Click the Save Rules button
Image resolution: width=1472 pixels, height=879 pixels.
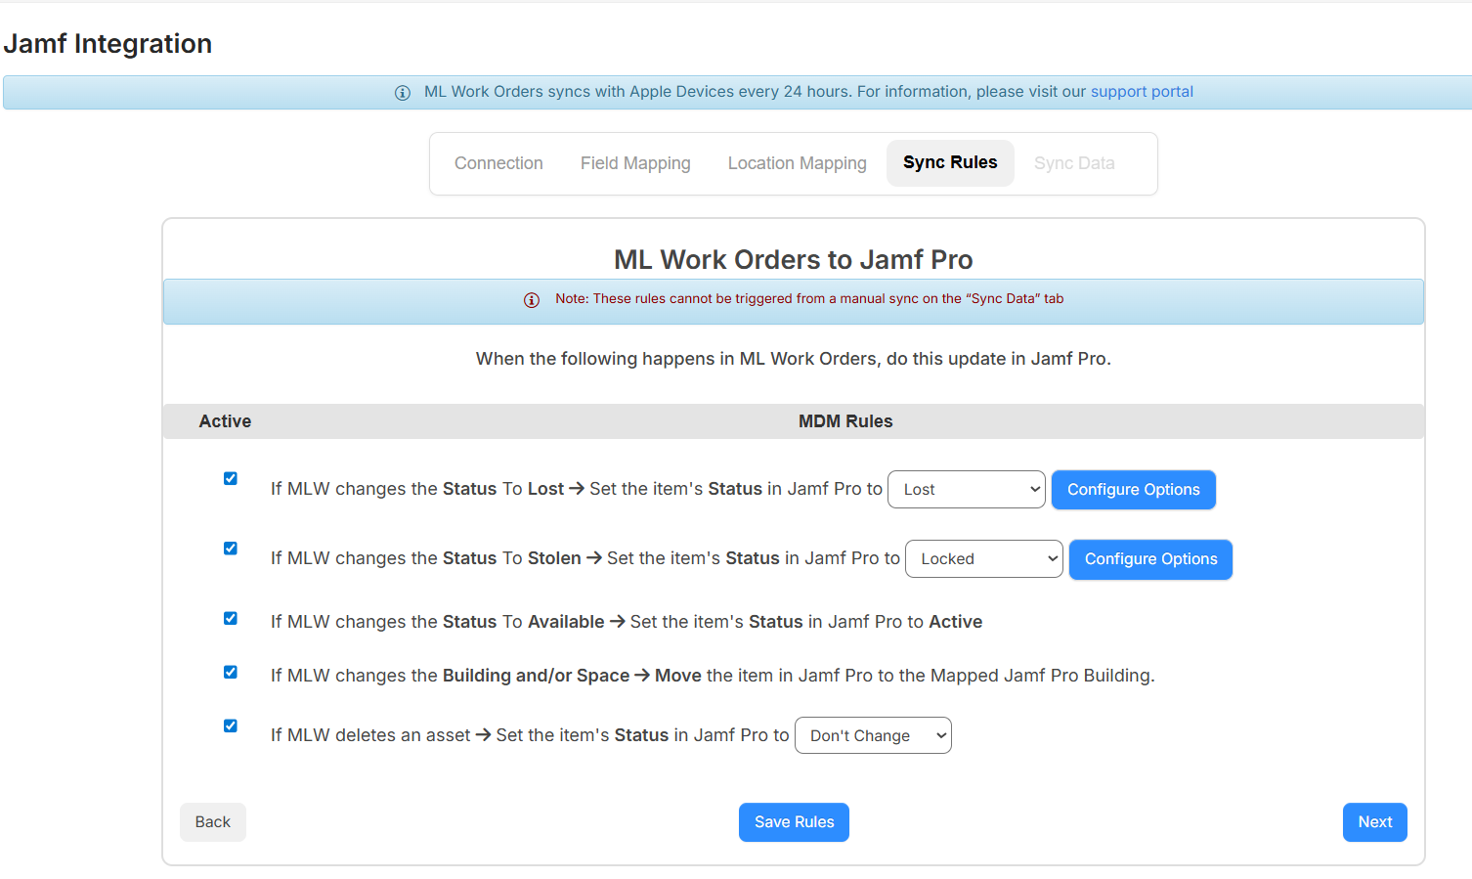[794, 822]
